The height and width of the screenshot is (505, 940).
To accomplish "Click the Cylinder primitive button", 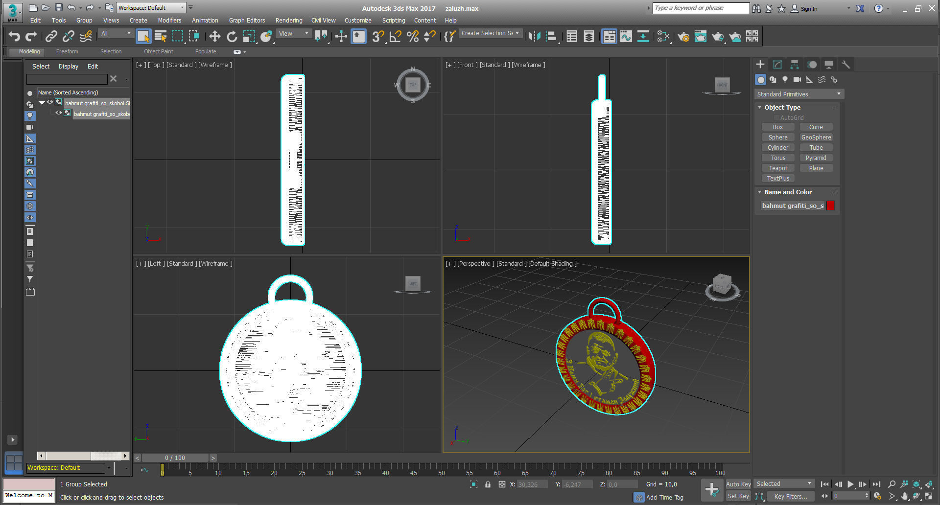I will coord(778,147).
